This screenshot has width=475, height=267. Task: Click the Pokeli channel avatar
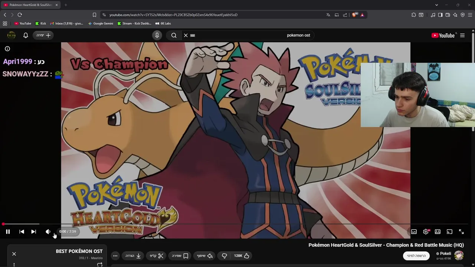[459, 256]
